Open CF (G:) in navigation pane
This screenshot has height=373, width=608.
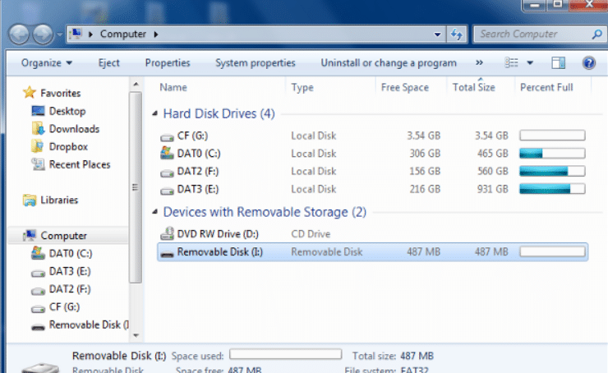coord(64,307)
